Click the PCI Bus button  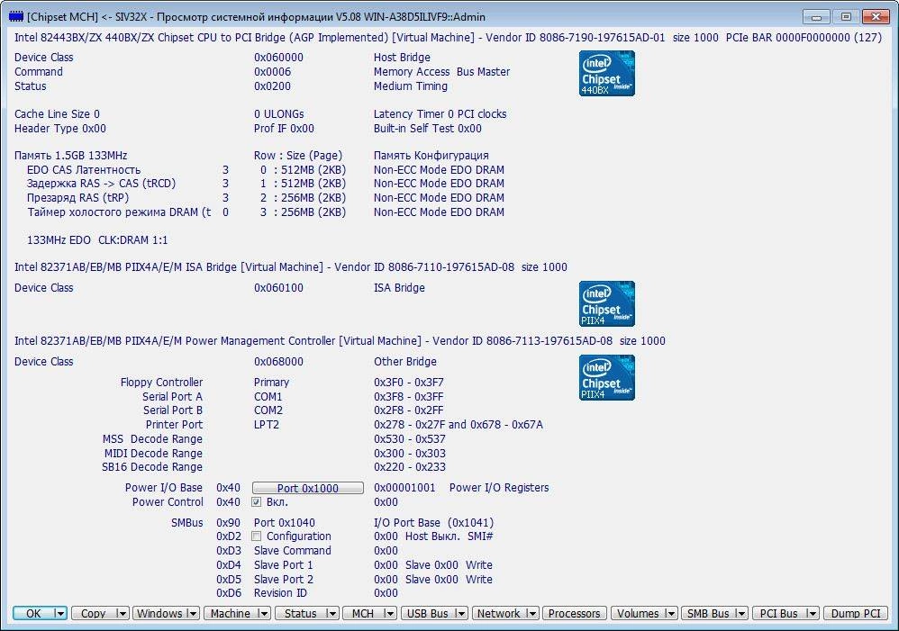click(x=779, y=613)
